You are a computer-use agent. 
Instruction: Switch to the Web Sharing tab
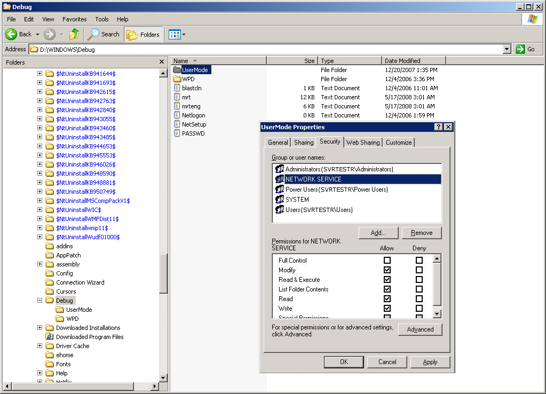pyautogui.click(x=363, y=142)
